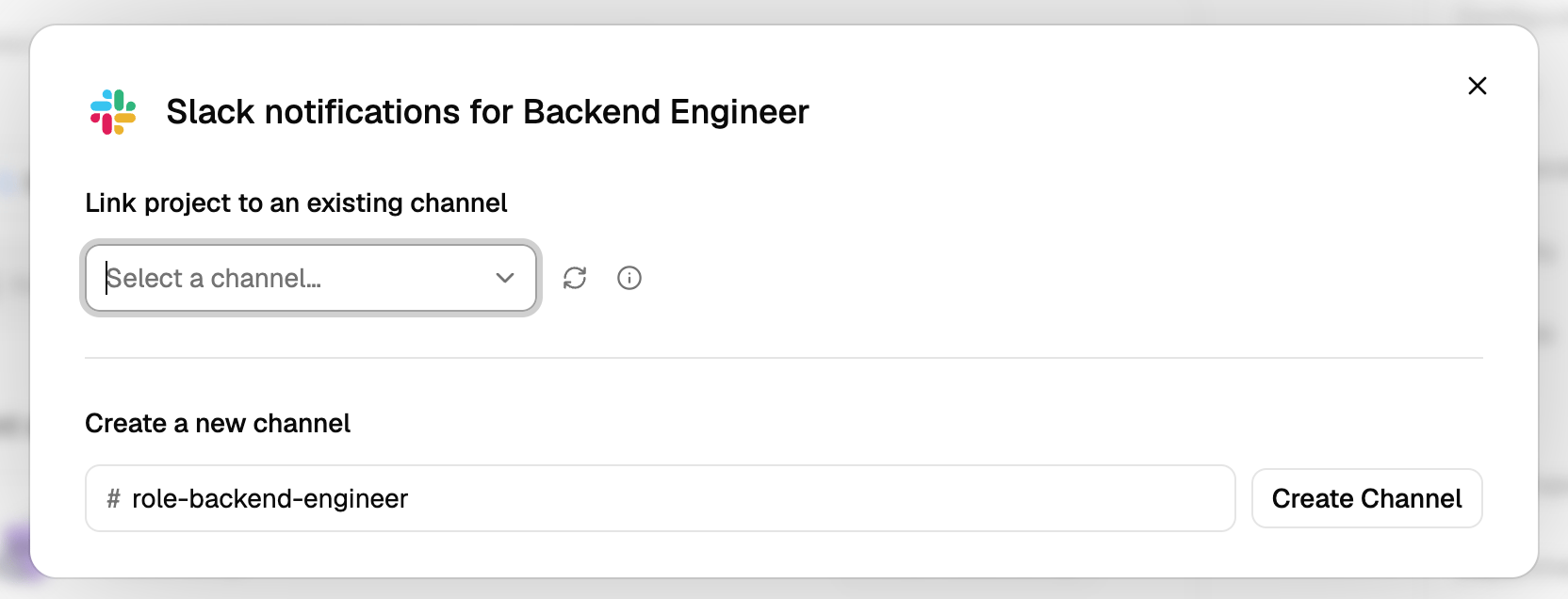Place cursor after role-backend-engineer text
1568x599 pixels.
[x=410, y=498]
